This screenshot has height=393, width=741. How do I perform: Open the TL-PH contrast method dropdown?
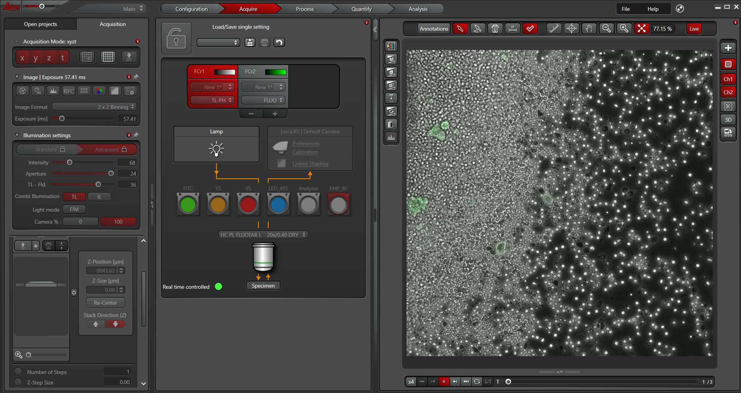pyautogui.click(x=212, y=100)
